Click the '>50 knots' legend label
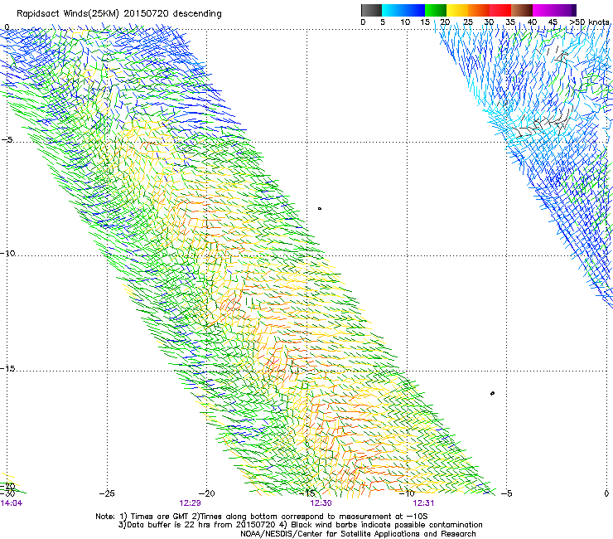This screenshot has width=613, height=539. pyautogui.click(x=589, y=22)
